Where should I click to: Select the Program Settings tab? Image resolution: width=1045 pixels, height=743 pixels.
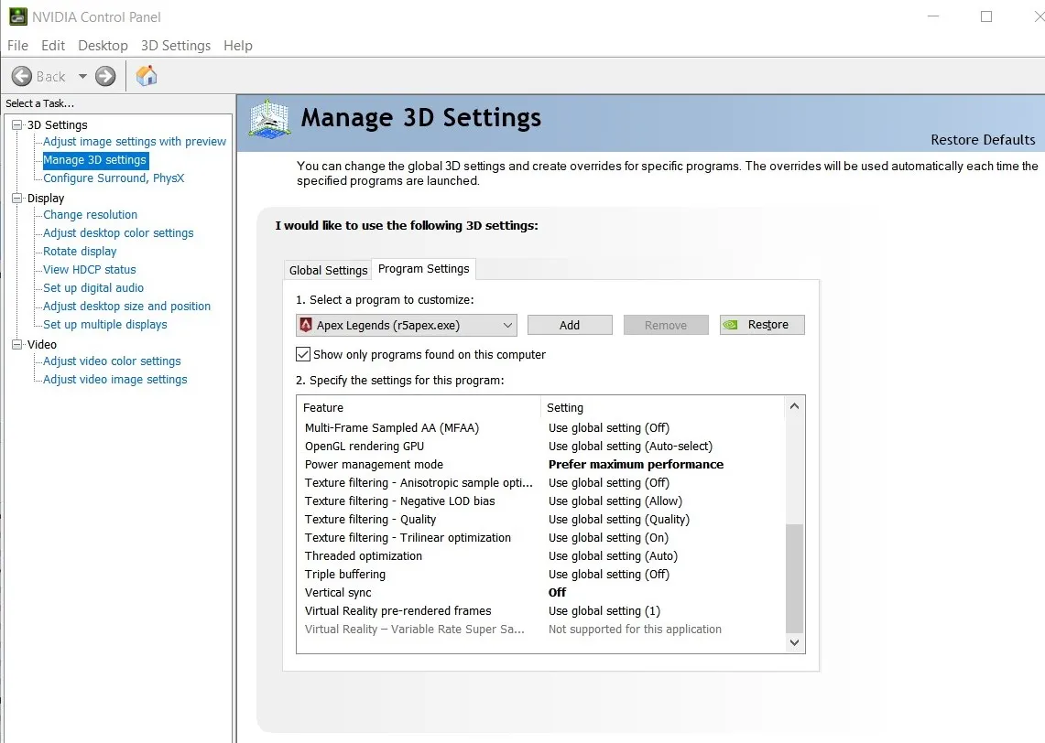tap(423, 268)
